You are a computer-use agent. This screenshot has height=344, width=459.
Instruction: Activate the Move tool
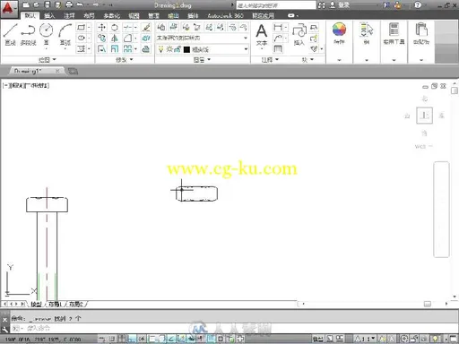101,28
